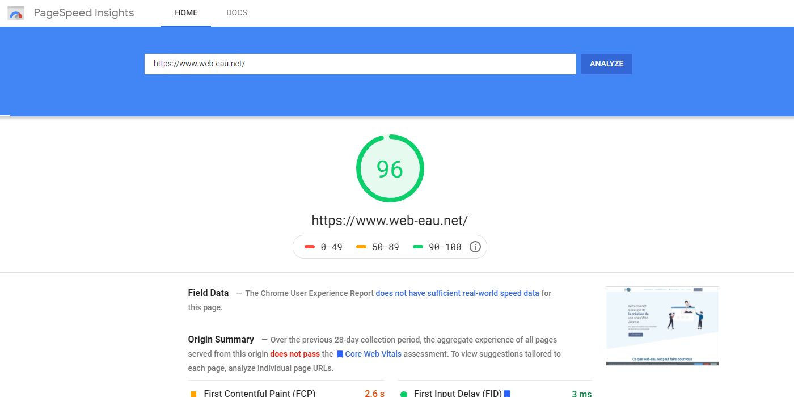Click the orange 50–89 legend indicator
Viewport: 794px width, 397px height.
361,247
